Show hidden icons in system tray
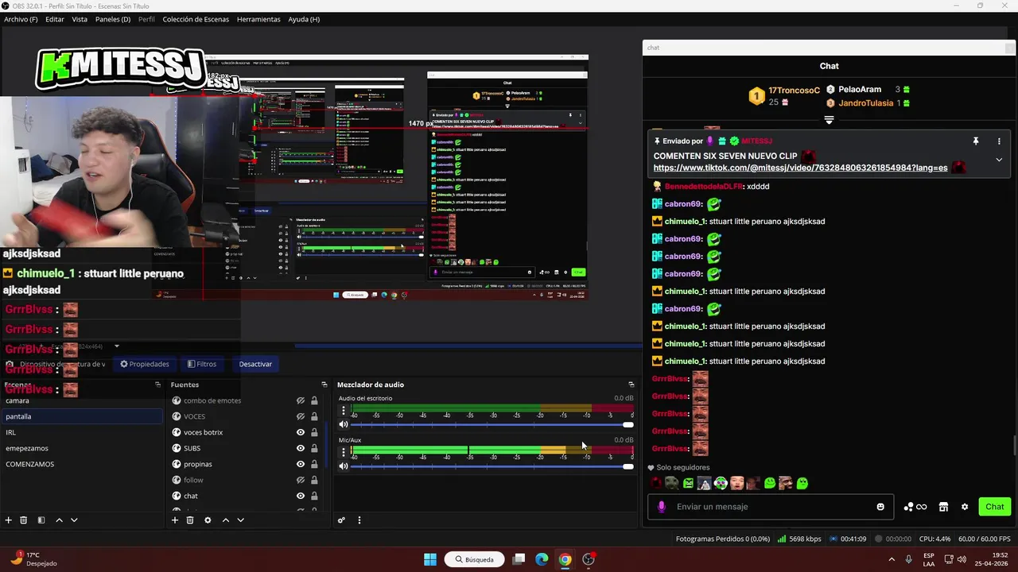The width and height of the screenshot is (1018, 572). point(891,559)
